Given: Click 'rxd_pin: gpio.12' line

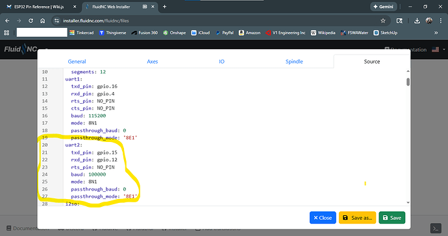Looking at the screenshot, I should point(94,159).
